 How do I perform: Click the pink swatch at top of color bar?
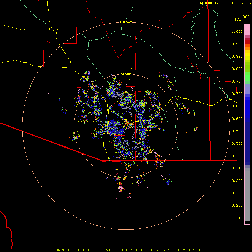pyautogui.click(x=247, y=30)
